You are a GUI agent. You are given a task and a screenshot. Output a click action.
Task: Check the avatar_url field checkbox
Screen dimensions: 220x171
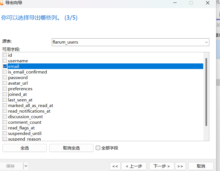pos(5,83)
